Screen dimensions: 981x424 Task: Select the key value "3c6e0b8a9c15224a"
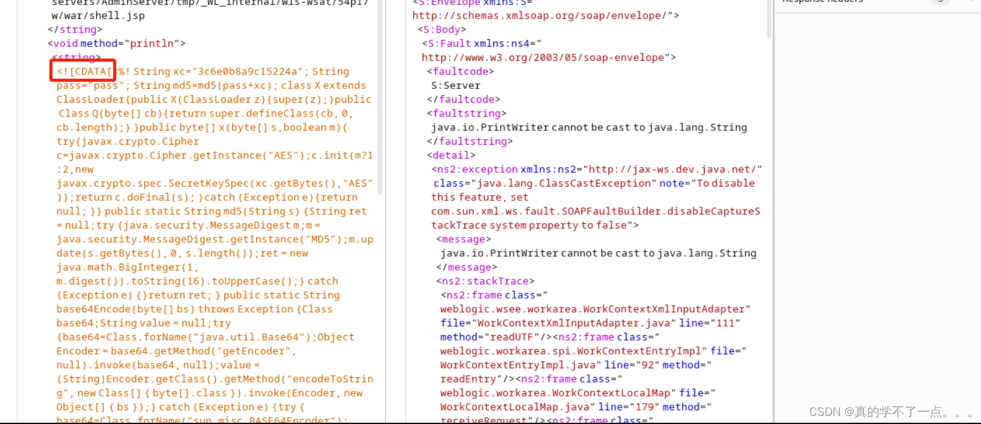pos(248,71)
